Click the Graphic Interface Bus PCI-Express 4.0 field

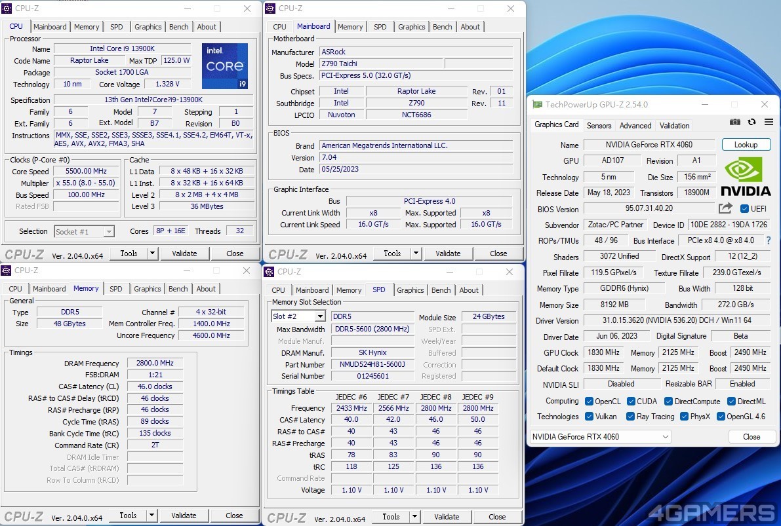(x=430, y=201)
